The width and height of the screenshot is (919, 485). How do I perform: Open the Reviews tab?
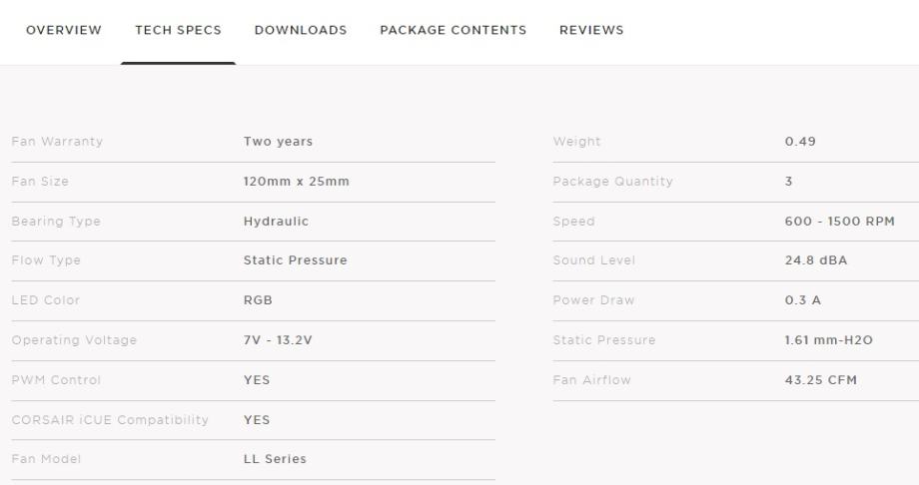[x=591, y=30]
